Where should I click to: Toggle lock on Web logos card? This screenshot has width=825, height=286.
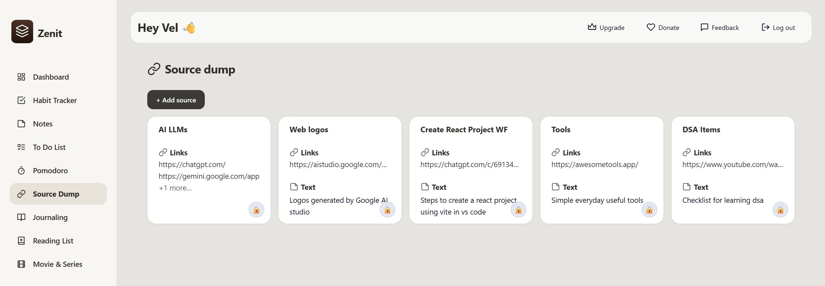[x=387, y=210]
